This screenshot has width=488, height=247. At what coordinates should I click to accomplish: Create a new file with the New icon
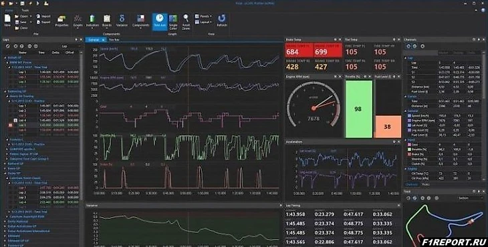(7, 19)
